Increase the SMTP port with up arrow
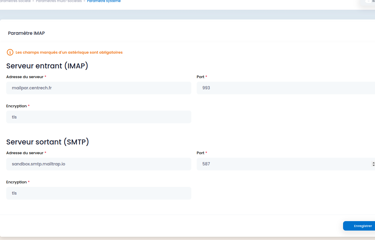The height and width of the screenshot is (240, 375). tap(374, 162)
